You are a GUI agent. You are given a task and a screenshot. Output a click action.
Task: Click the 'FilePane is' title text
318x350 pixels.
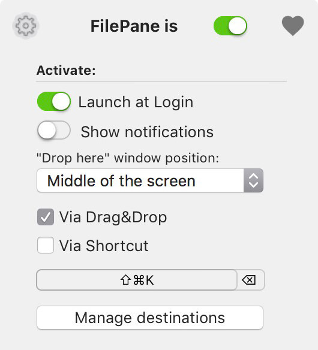tap(134, 26)
